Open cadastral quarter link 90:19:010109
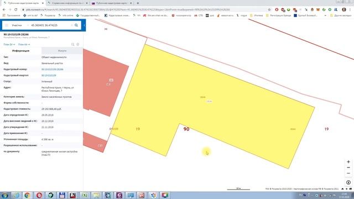 [49, 75]
